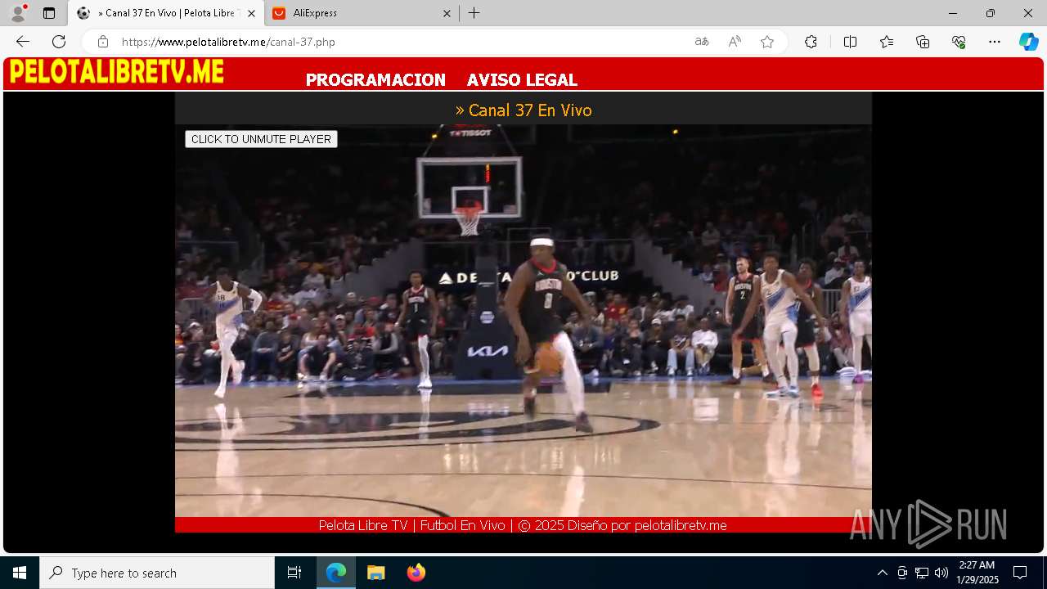1047x589 pixels.
Task: Open the Favorites list icon
Action: point(887,42)
